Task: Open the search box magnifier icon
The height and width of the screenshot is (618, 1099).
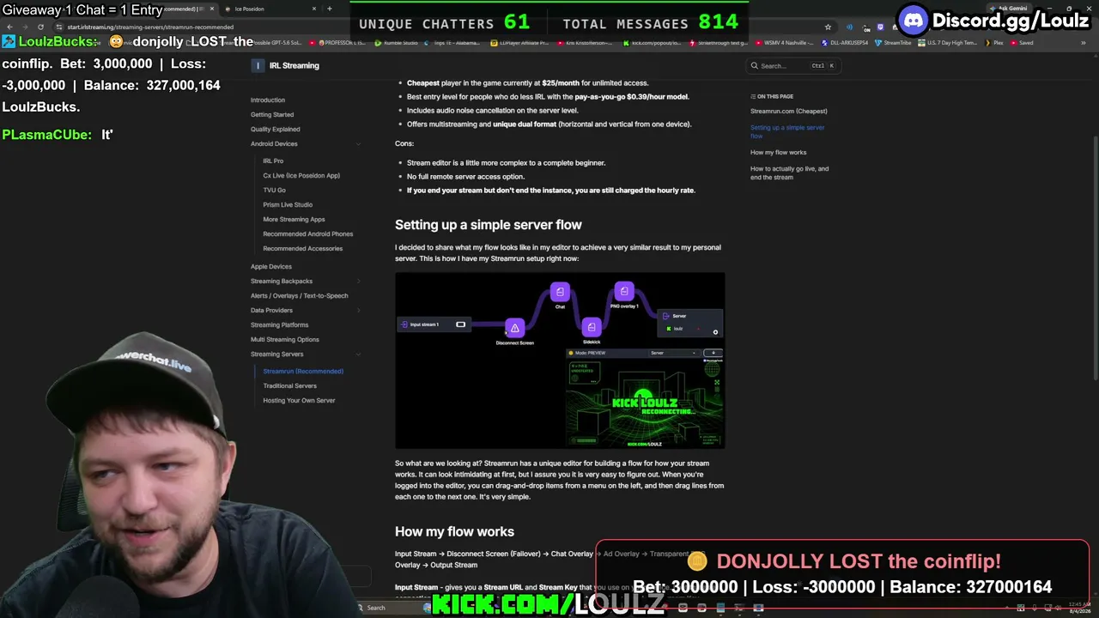Action: [755, 65]
